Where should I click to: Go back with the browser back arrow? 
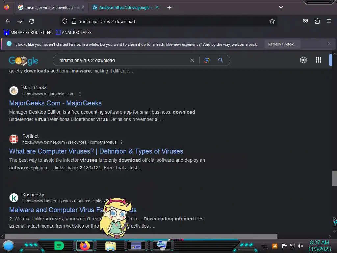[x=8, y=21]
